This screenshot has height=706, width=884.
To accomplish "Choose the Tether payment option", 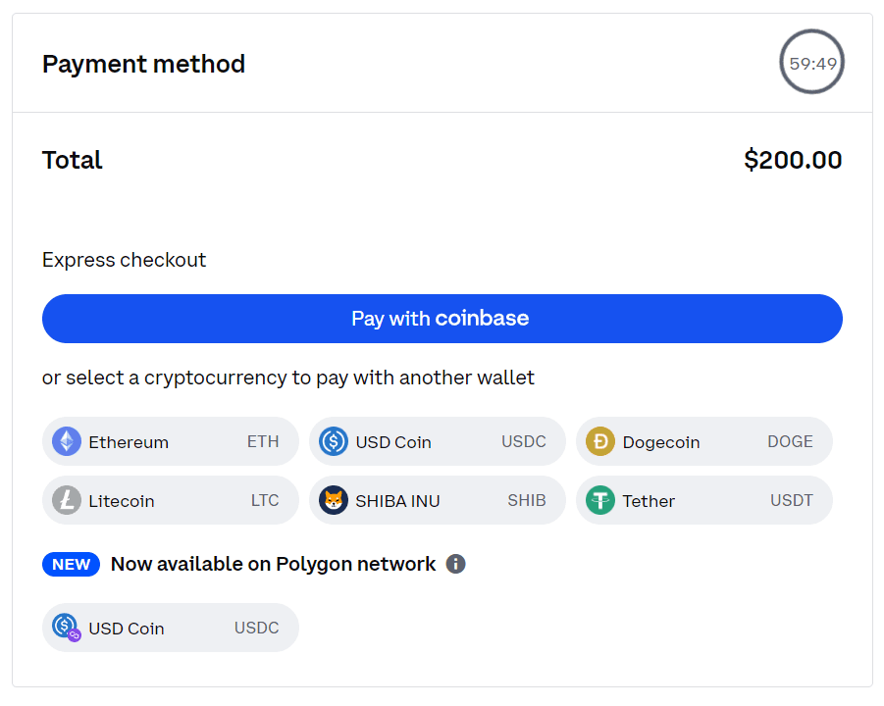I will (x=704, y=500).
